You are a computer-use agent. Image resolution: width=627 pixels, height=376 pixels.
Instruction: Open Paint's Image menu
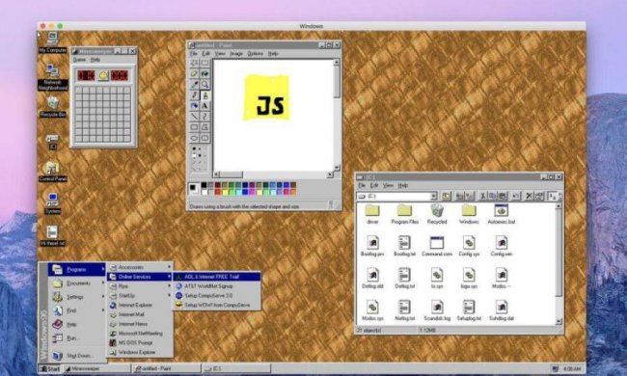pyautogui.click(x=236, y=54)
